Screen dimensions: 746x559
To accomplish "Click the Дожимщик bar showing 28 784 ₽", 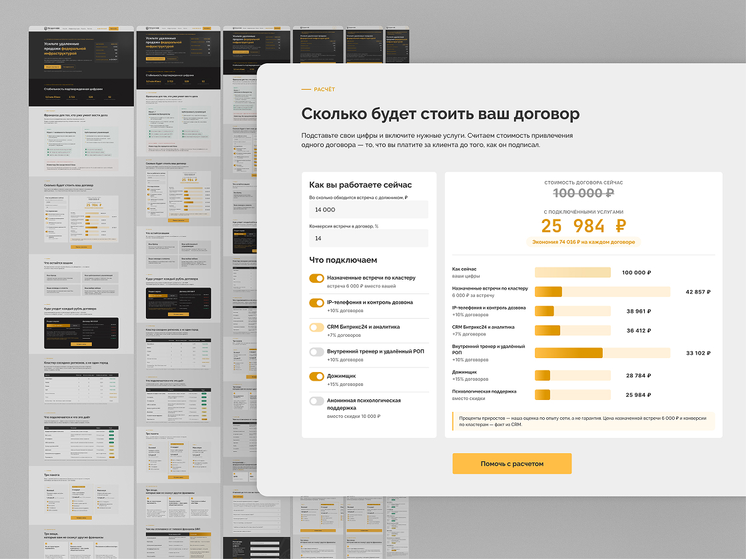I will point(573,375).
